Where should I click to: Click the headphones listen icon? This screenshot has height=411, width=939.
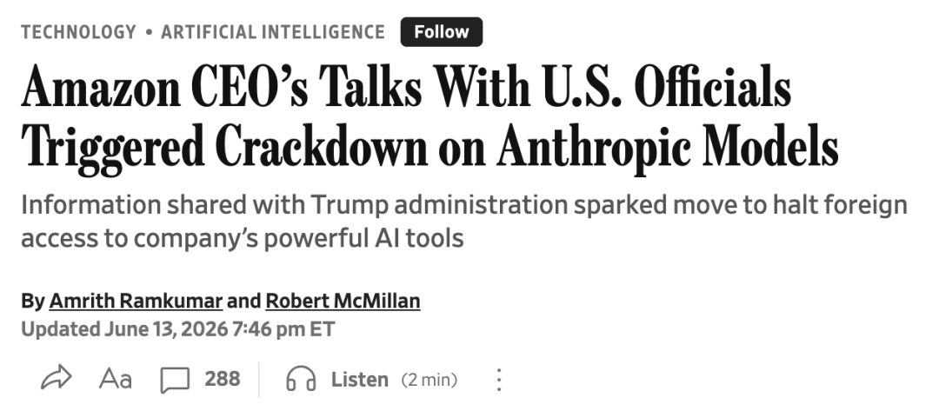click(301, 380)
